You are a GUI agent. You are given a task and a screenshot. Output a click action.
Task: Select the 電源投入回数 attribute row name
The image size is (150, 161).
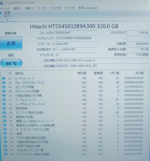(x=24, y=117)
